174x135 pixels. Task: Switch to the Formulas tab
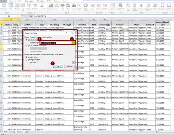[x=40, y=1]
